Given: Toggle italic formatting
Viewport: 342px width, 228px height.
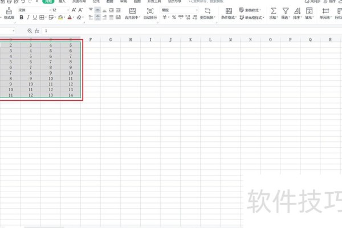Looking at the screenshot, I should pyautogui.click(x=28, y=17).
